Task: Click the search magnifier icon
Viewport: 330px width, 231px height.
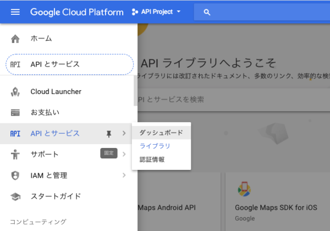Action: (x=207, y=12)
